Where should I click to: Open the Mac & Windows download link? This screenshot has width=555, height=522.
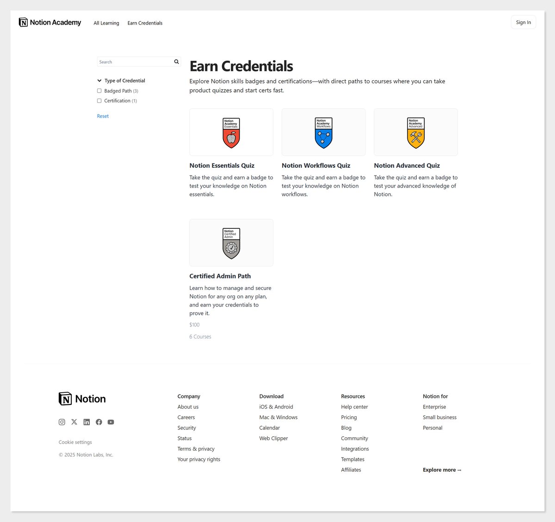tap(278, 417)
